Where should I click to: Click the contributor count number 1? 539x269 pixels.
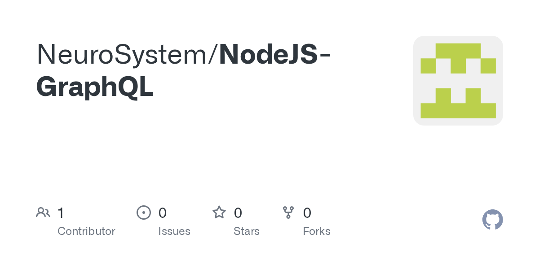[x=61, y=213]
